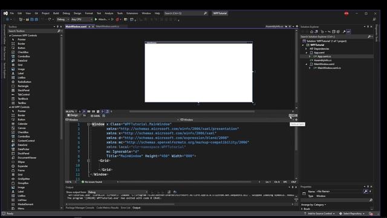The height and width of the screenshot is (218, 387).
Task: Open Arrange by Category dropdown in Properties
Action: coord(313,205)
